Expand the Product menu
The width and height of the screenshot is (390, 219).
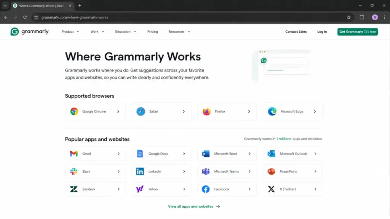pyautogui.click(x=70, y=32)
